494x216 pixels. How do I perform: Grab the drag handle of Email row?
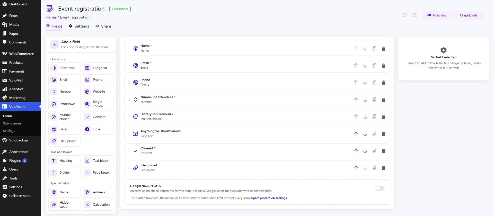pyautogui.click(x=129, y=65)
